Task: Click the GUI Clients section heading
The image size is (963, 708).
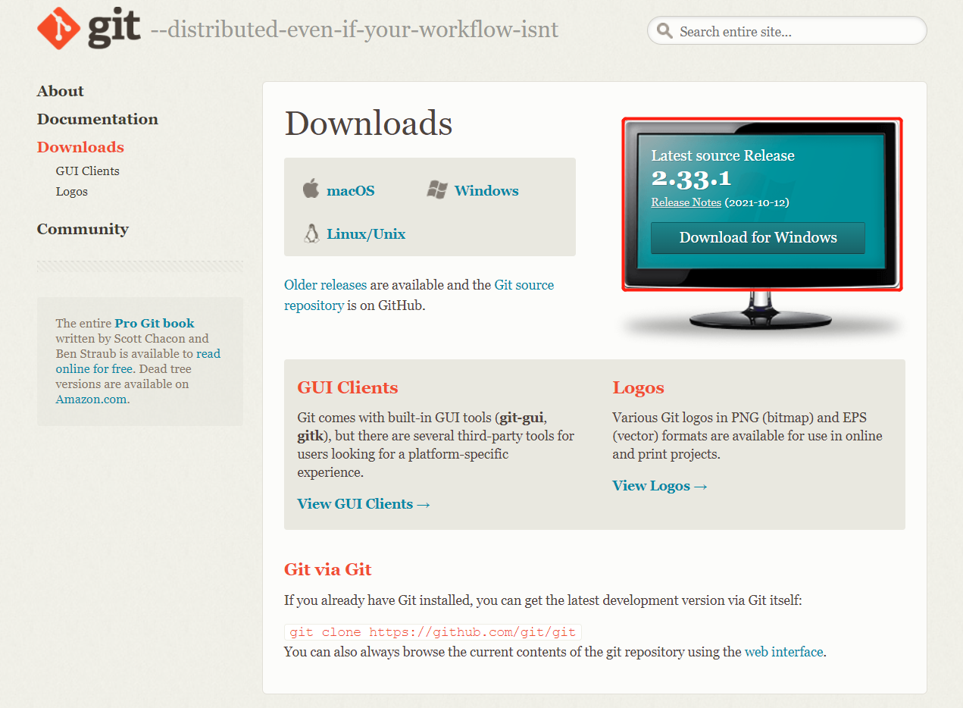Action: pos(348,387)
